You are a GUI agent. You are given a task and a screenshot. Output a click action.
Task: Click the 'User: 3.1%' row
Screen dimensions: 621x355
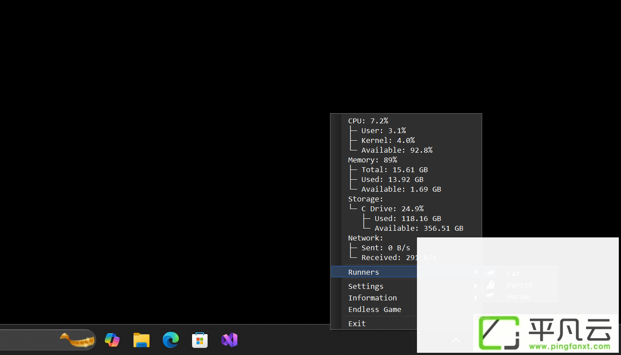(406, 130)
